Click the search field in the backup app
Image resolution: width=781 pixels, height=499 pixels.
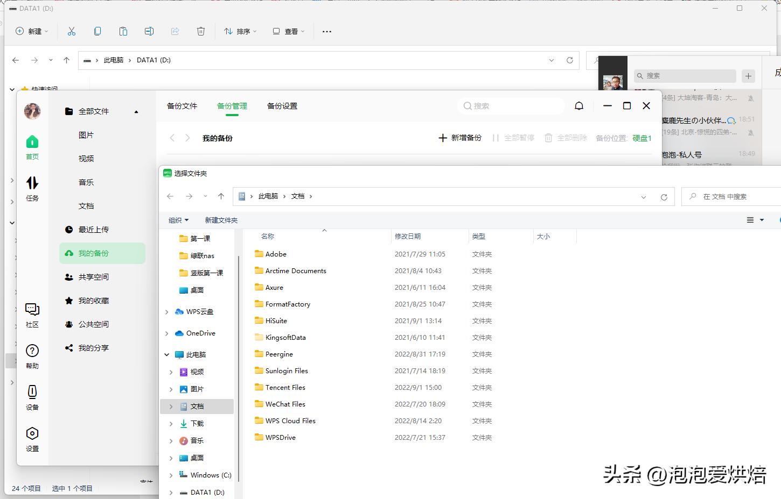pyautogui.click(x=510, y=106)
